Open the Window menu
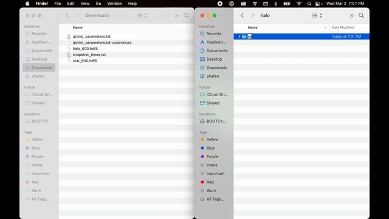This screenshot has height=219, width=389. (115, 4)
